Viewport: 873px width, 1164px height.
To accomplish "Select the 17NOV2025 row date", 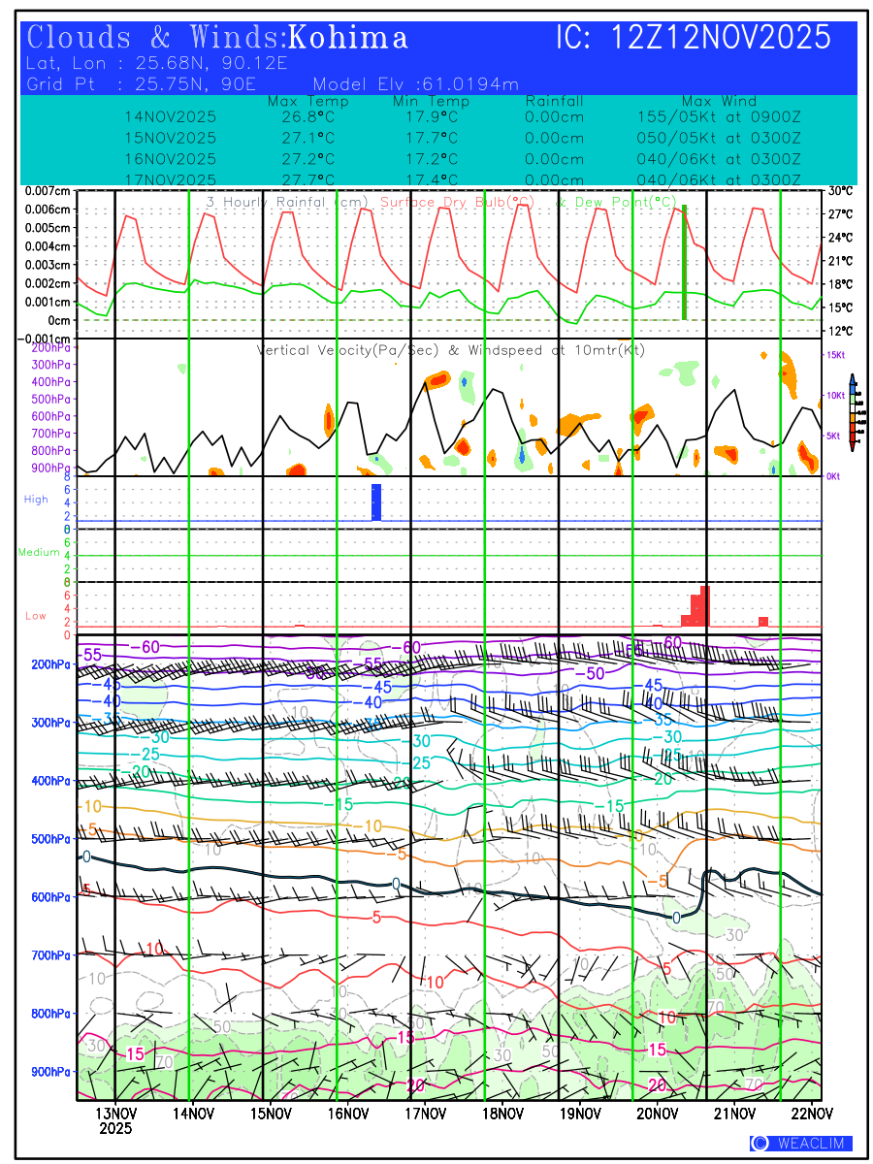I will point(171,180).
